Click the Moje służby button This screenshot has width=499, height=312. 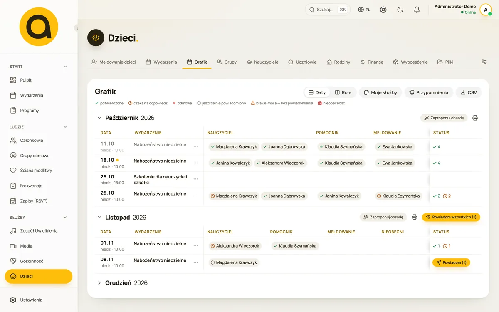pyautogui.click(x=380, y=92)
